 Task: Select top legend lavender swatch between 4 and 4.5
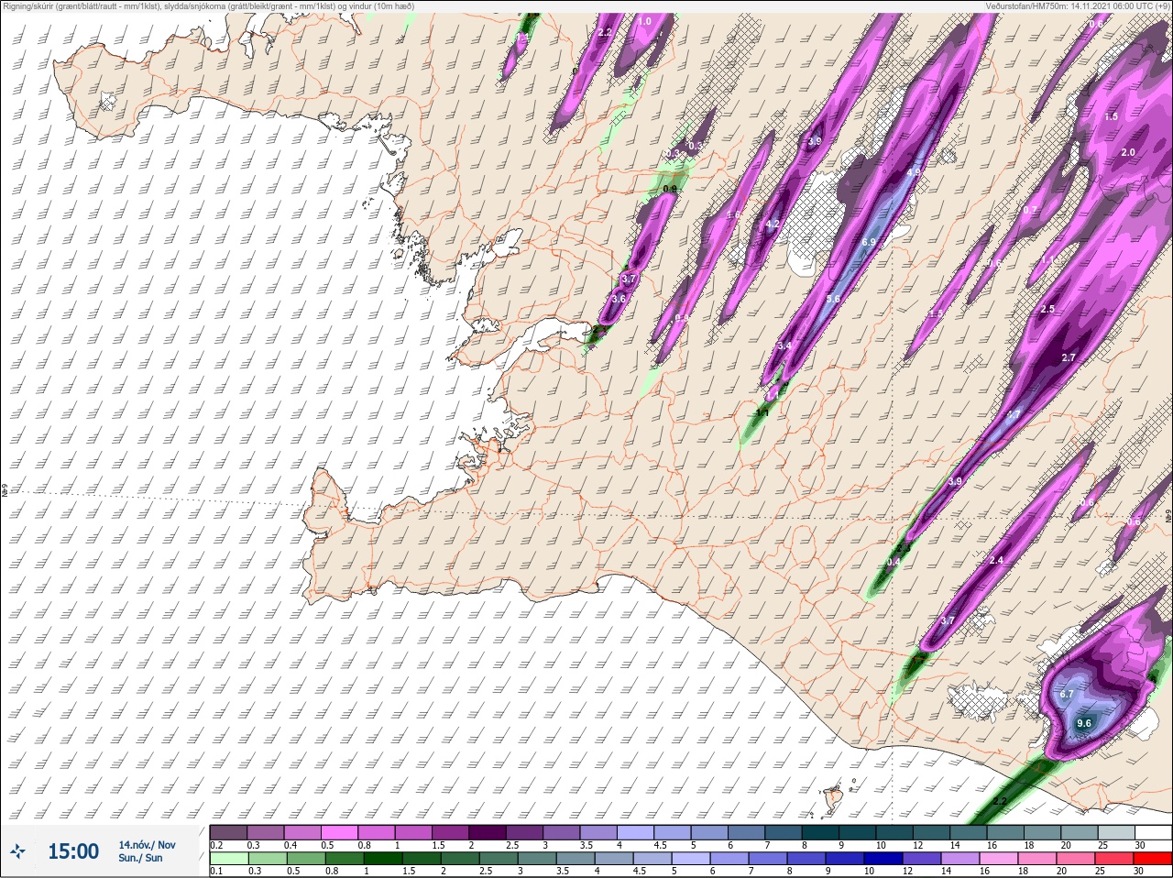click(x=635, y=832)
